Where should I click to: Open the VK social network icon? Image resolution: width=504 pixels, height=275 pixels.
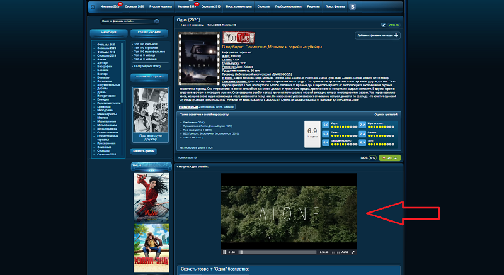353,7
